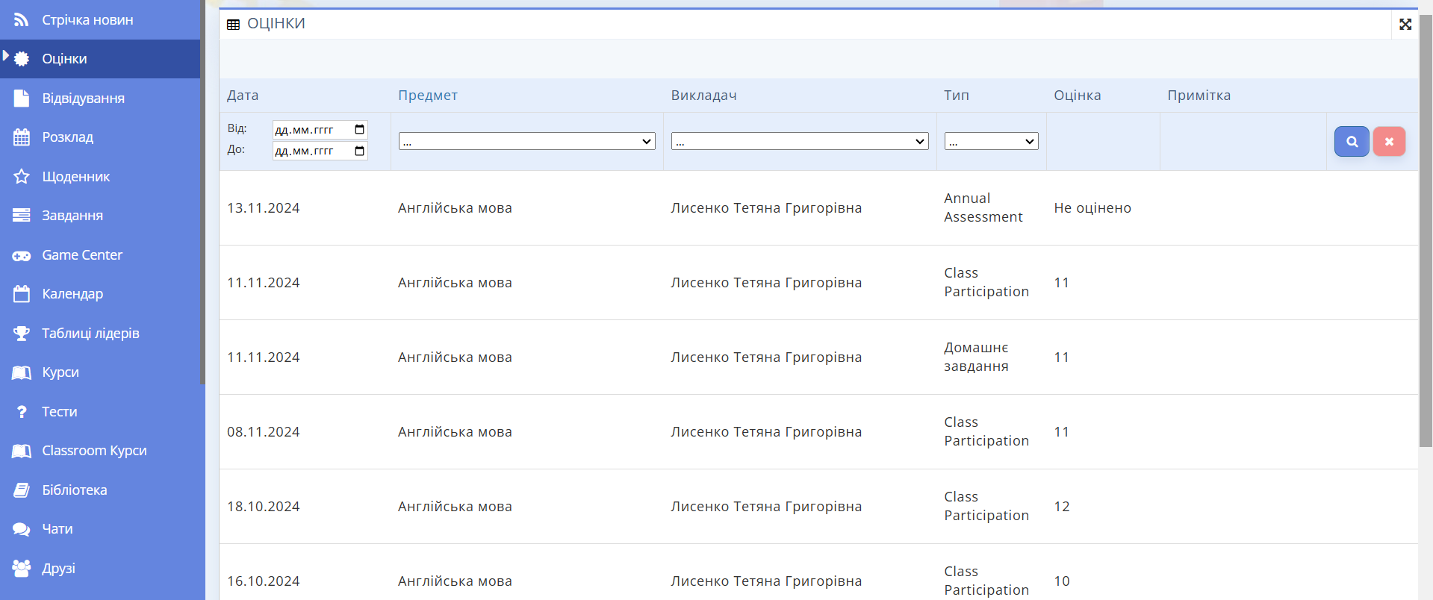
Task: Click the question mark icon for Тести
Action: pyautogui.click(x=22, y=412)
